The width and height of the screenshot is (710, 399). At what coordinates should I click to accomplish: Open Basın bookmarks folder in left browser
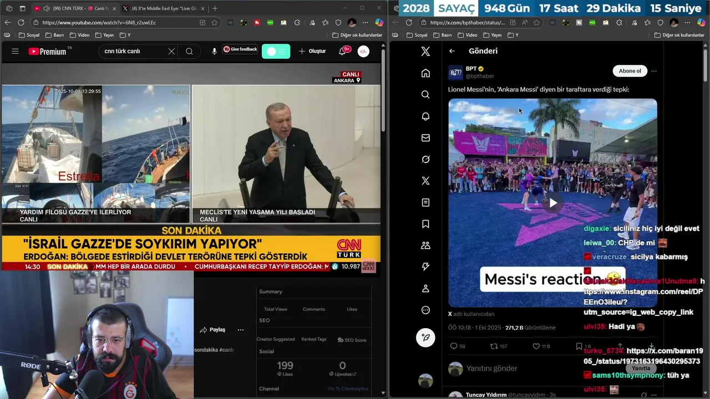54,35
